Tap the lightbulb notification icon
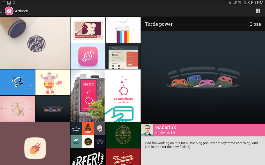The image size is (265, 165). pyautogui.click(x=14, y=3)
